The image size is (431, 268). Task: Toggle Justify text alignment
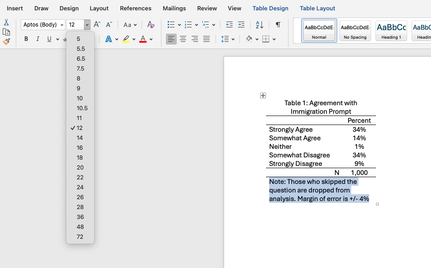click(206, 39)
